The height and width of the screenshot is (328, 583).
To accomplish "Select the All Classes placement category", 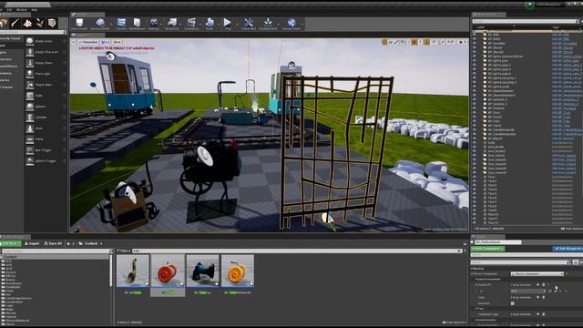I will tap(6, 87).
